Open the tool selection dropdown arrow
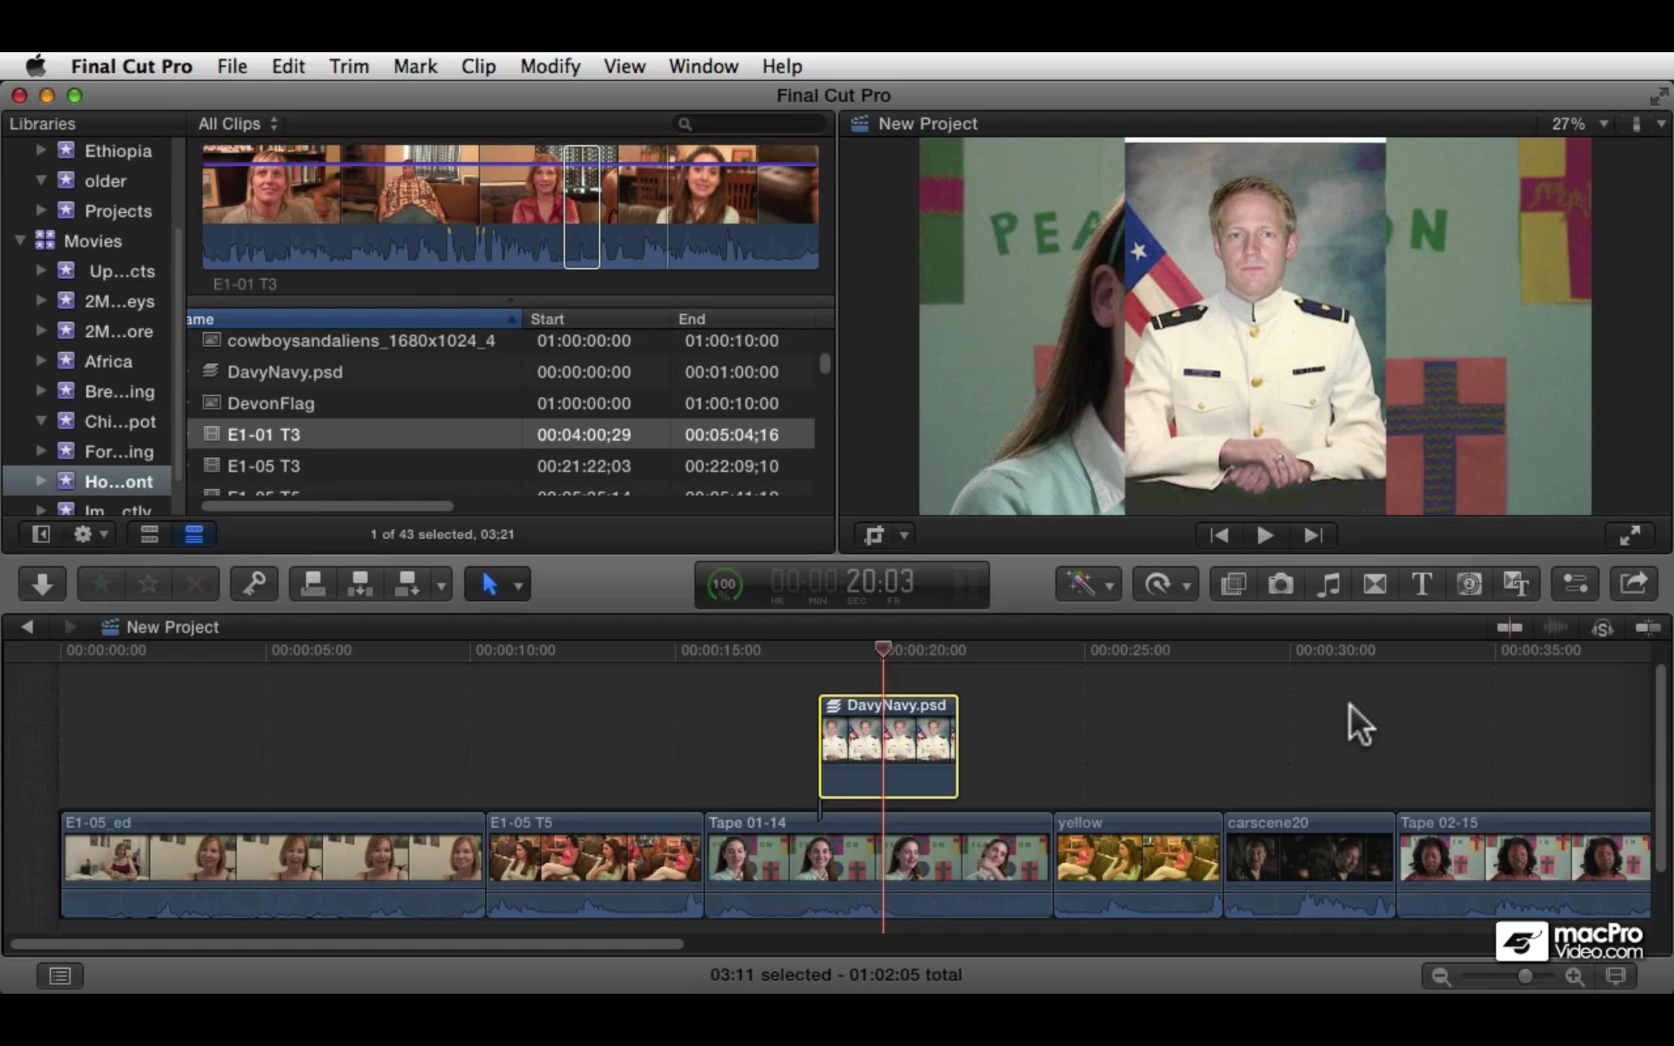 518,585
